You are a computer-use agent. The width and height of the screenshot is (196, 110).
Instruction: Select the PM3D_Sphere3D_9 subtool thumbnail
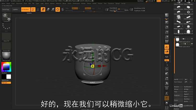tap(177, 45)
